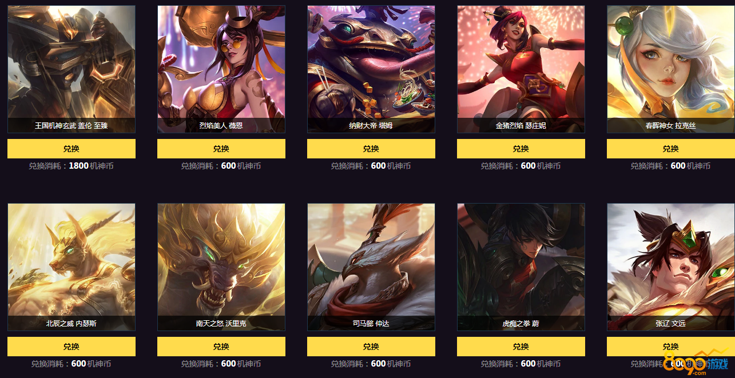
Task: Click 兑换 below 金猪烈焰 瑟庄妮
Action: (x=521, y=149)
